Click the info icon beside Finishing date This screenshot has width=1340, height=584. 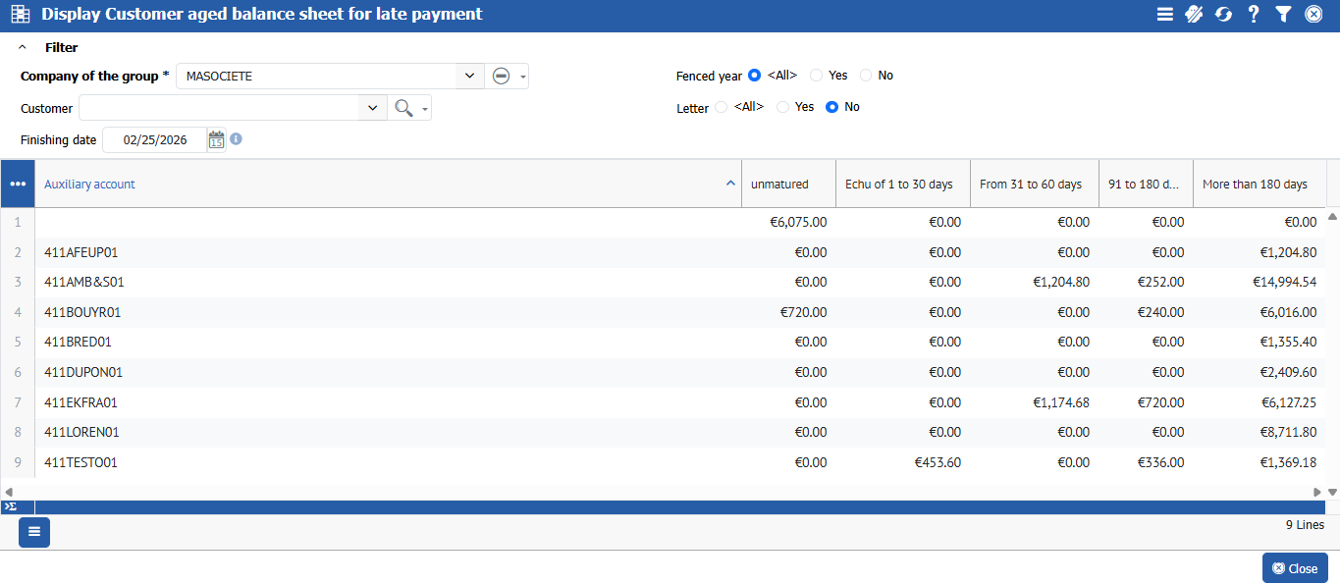[x=236, y=139]
